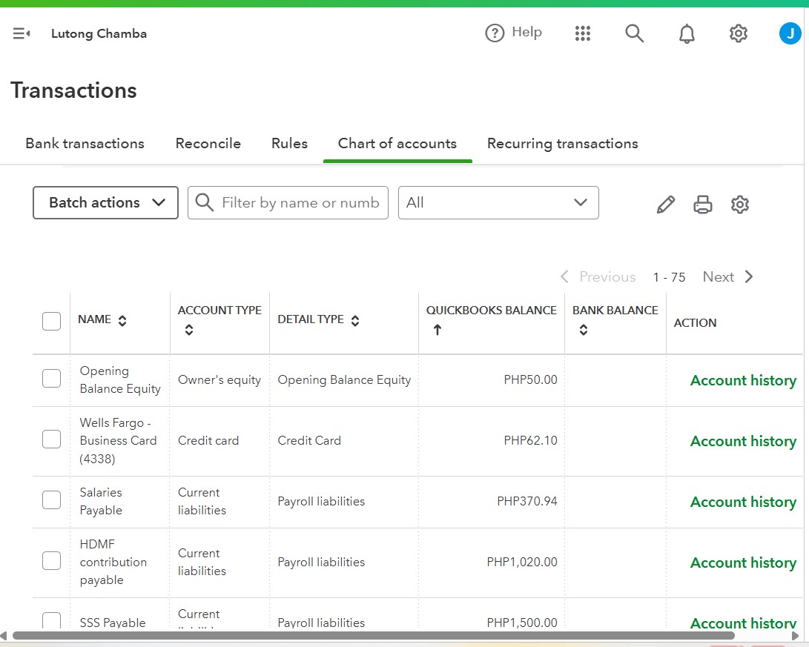Click the horizontal scrollbar thumb
809x647 pixels.
(374, 636)
